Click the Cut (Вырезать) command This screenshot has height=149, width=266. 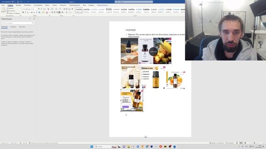[x=10, y=8]
